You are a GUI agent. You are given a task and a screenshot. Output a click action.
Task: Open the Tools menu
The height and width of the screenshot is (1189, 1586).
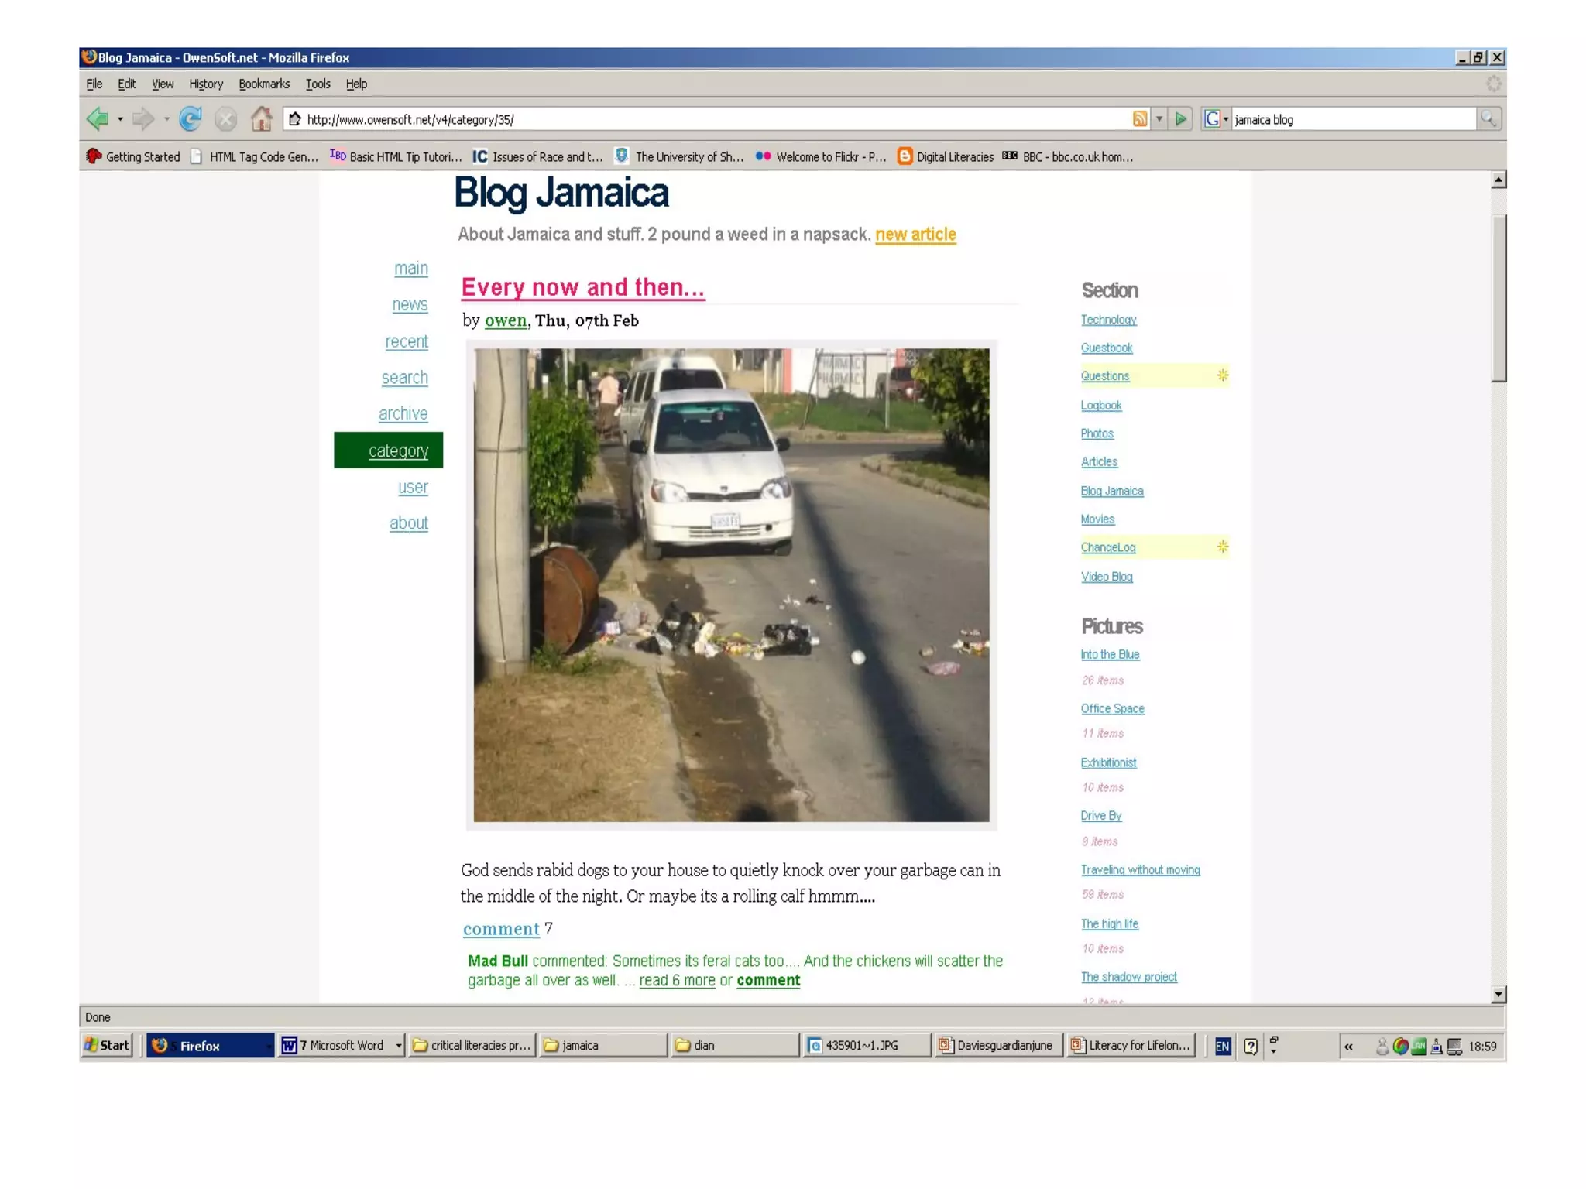pos(318,84)
